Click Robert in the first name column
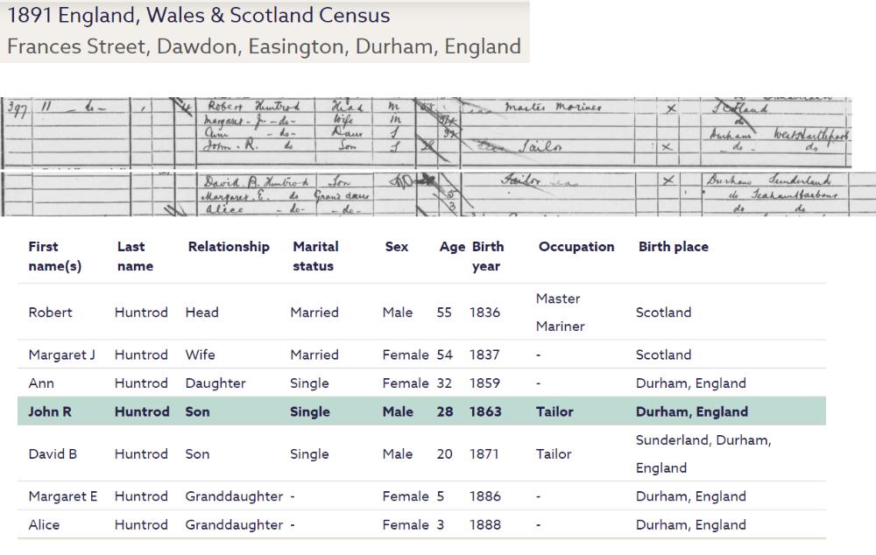The height and width of the screenshot is (555, 876). click(50, 313)
